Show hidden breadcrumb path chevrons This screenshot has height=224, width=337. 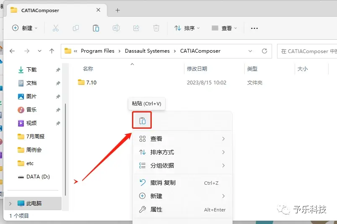(x=75, y=51)
